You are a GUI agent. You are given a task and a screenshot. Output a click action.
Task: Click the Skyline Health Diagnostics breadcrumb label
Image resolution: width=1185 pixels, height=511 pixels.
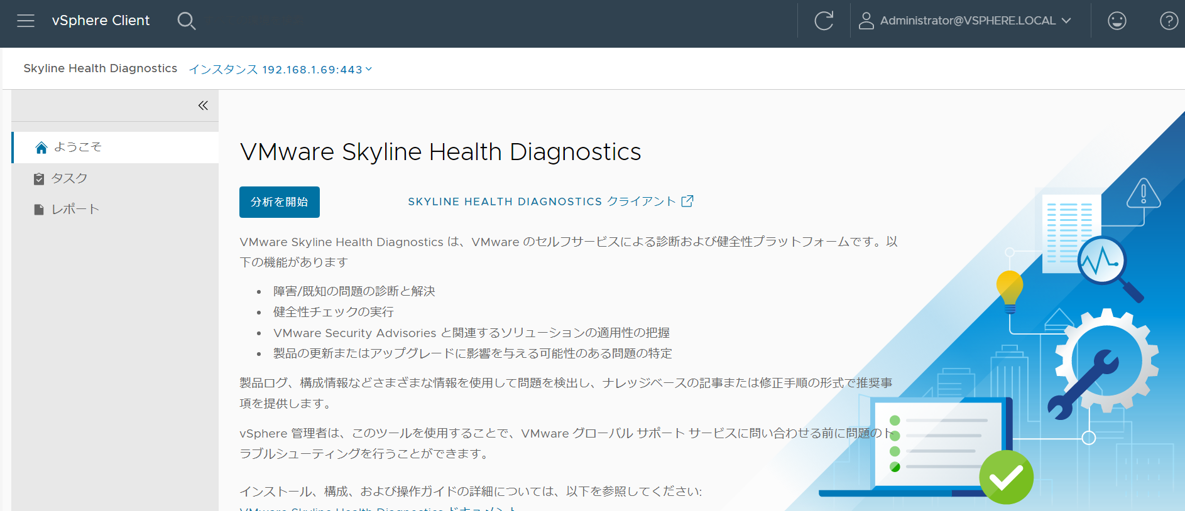[x=101, y=68]
